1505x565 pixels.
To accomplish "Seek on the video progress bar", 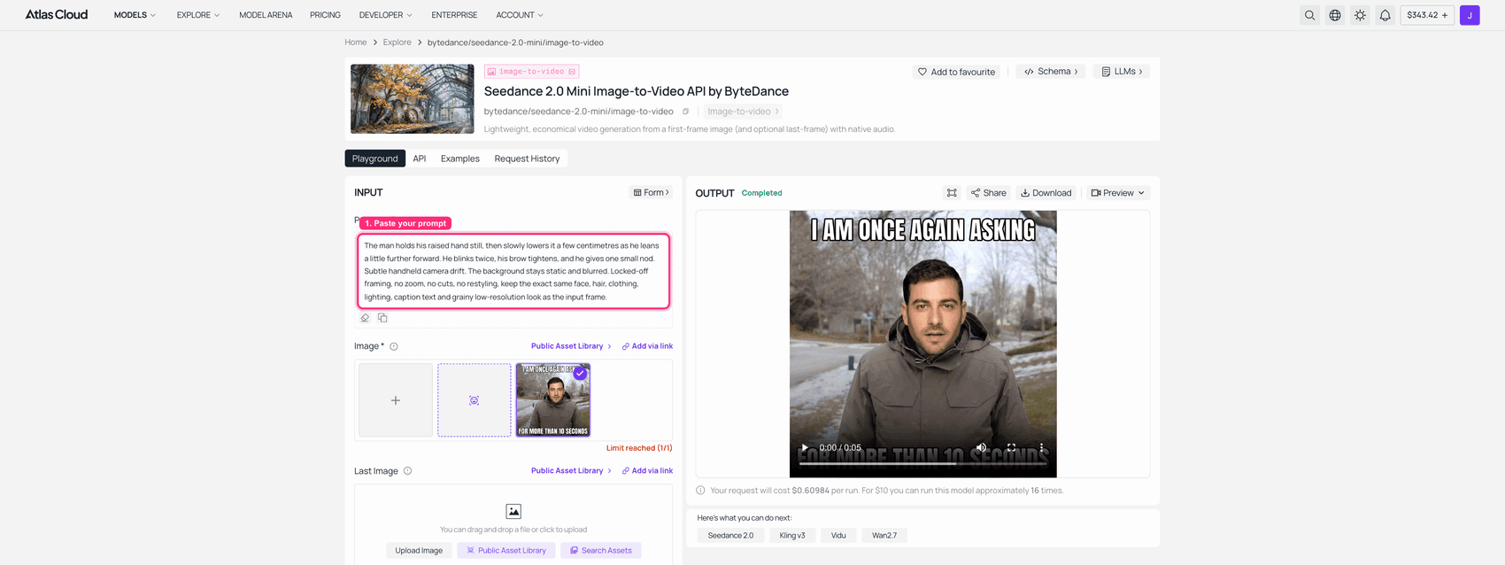I will point(923,463).
